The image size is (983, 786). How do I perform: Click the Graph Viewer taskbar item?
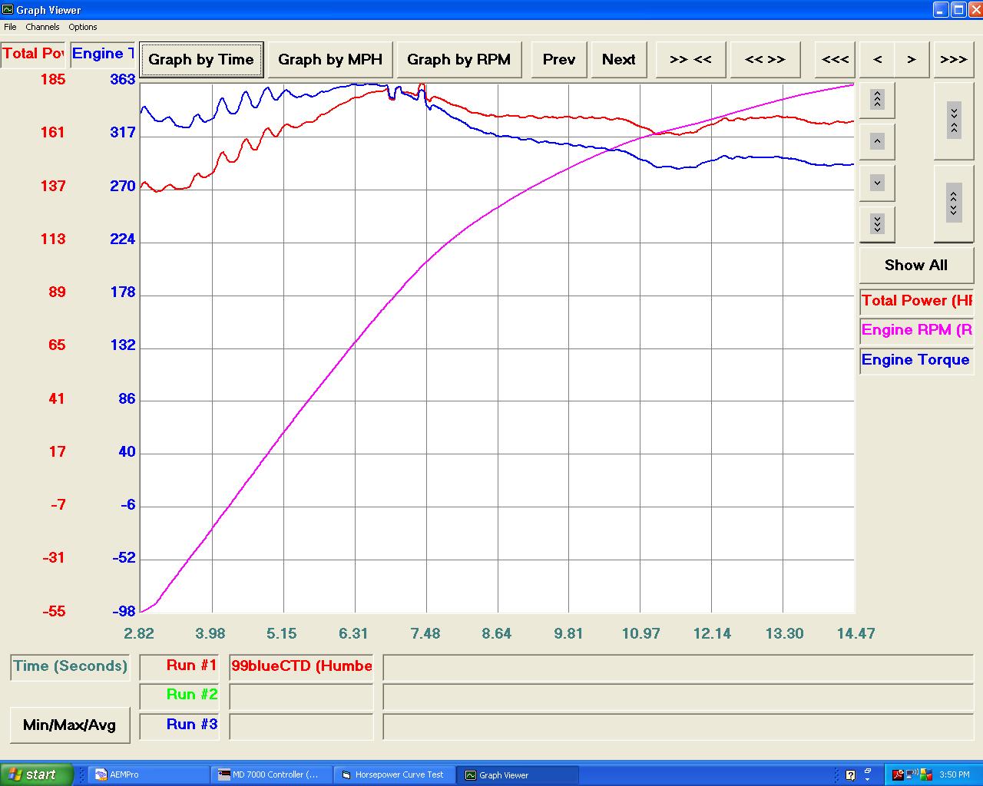(x=518, y=775)
